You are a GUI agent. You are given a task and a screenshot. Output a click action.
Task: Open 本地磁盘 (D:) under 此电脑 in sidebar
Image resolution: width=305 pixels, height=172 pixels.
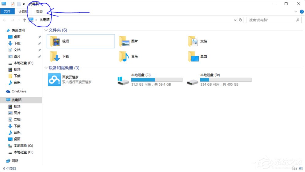point(23,152)
